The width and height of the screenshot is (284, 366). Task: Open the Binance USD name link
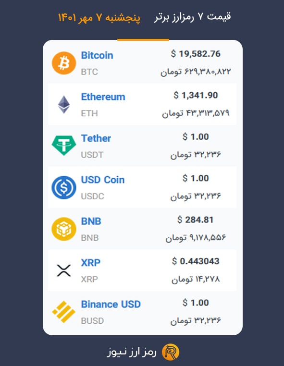111,305
